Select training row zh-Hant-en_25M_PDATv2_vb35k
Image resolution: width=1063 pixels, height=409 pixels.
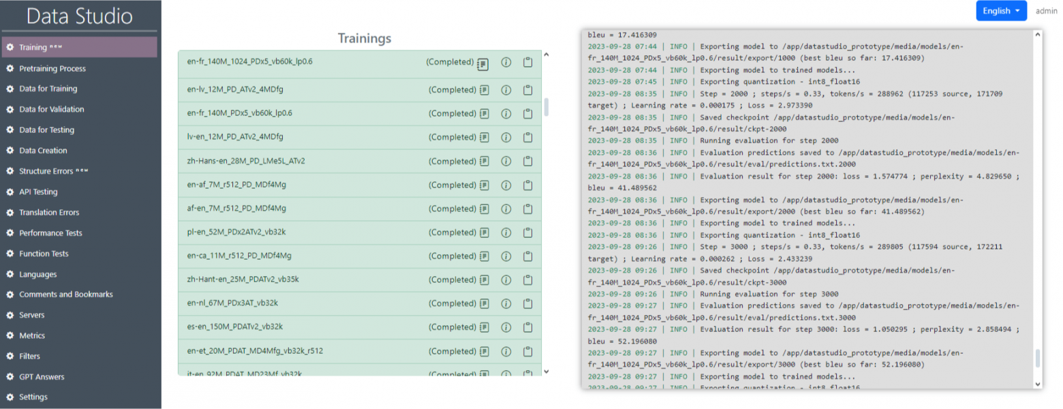pos(360,280)
